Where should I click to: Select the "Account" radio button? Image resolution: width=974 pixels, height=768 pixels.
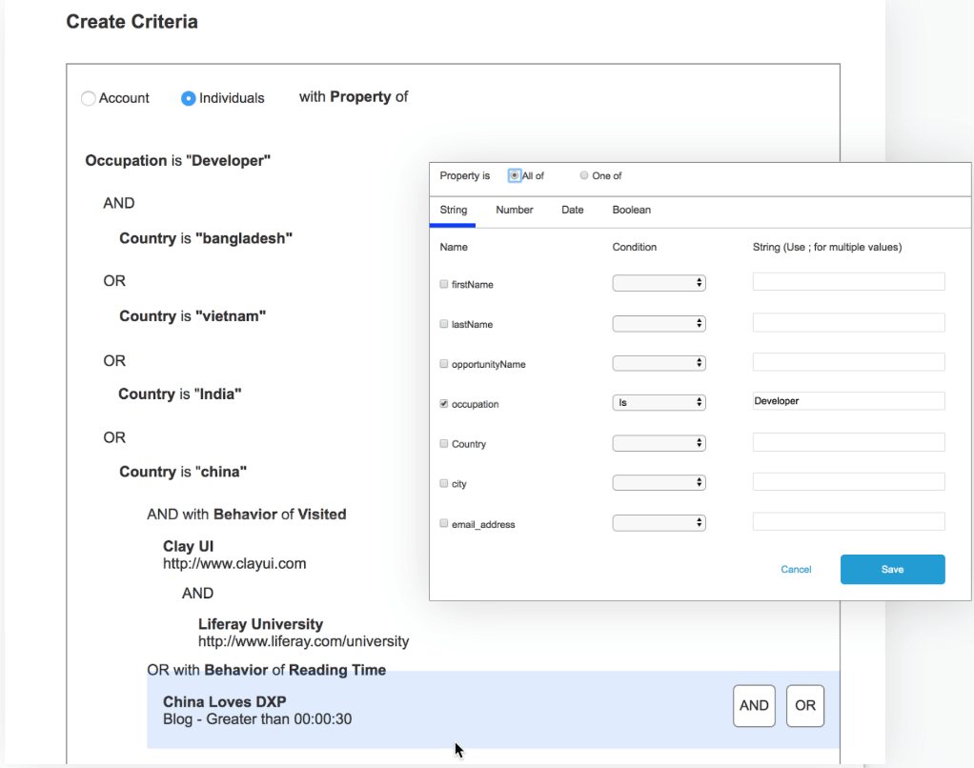tap(87, 97)
